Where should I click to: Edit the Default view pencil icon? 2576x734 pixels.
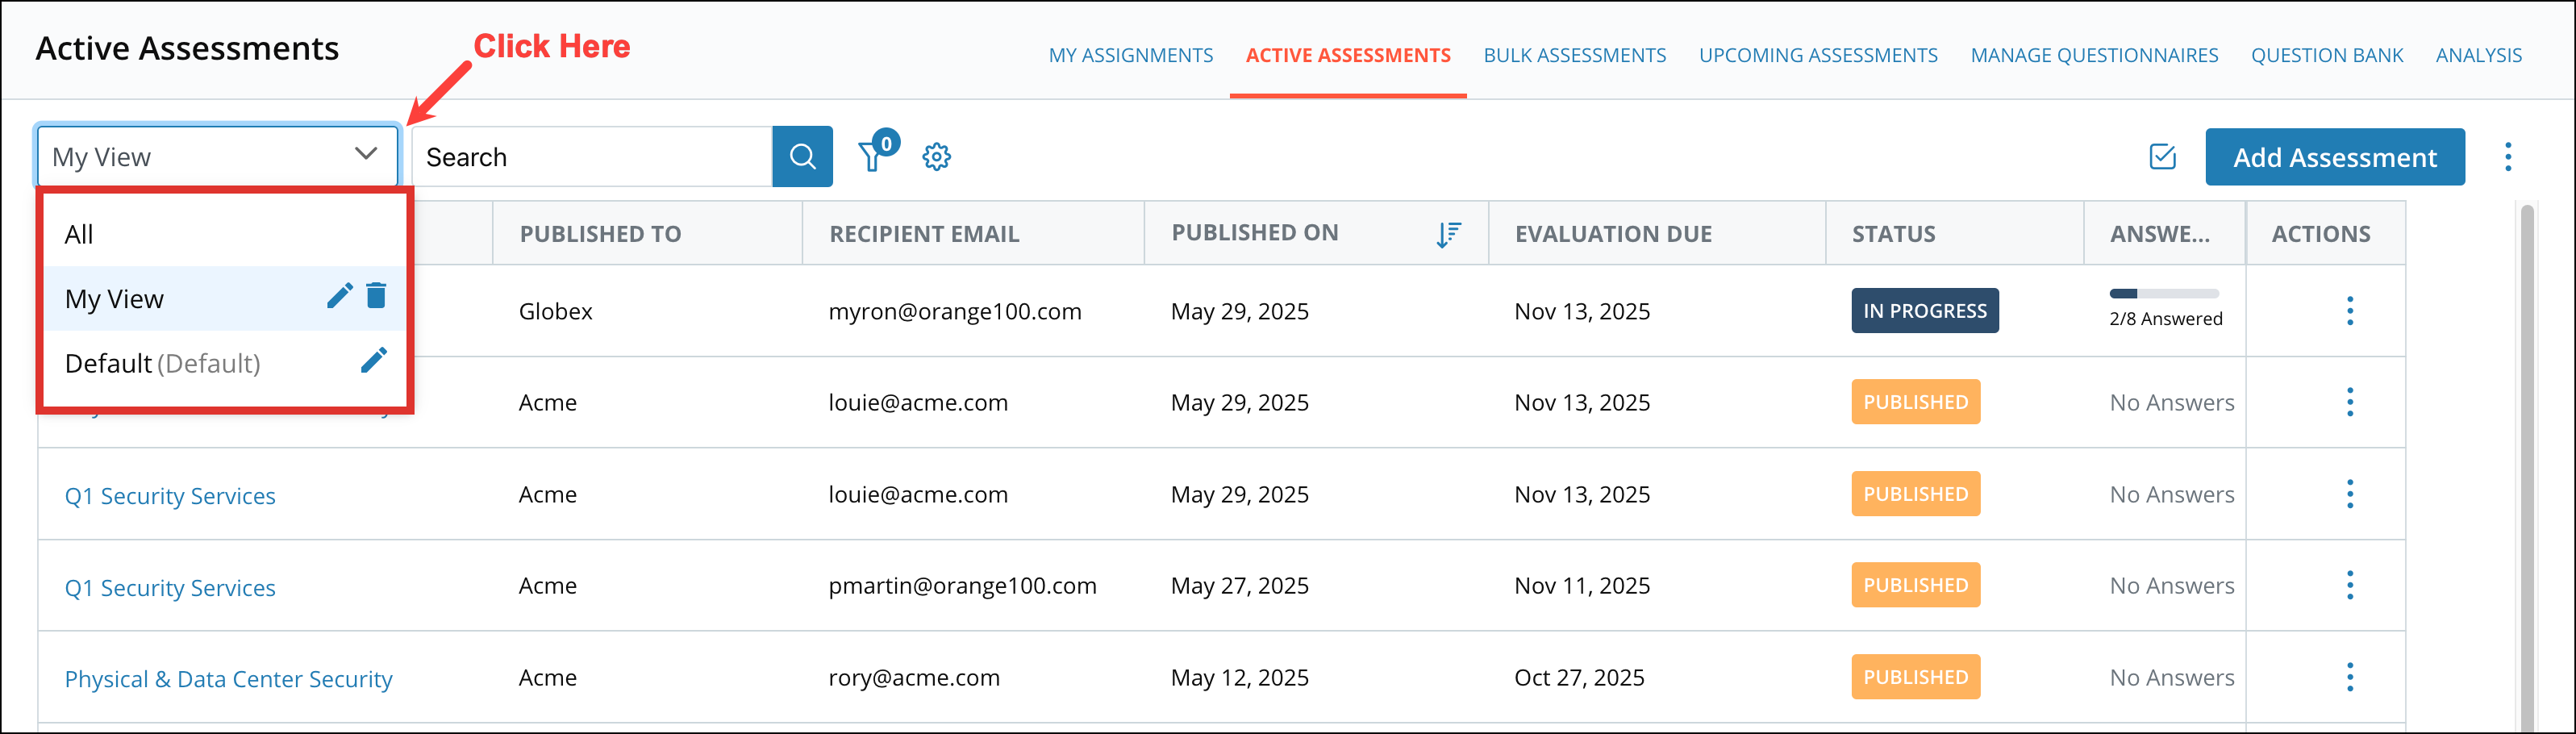coord(373,361)
